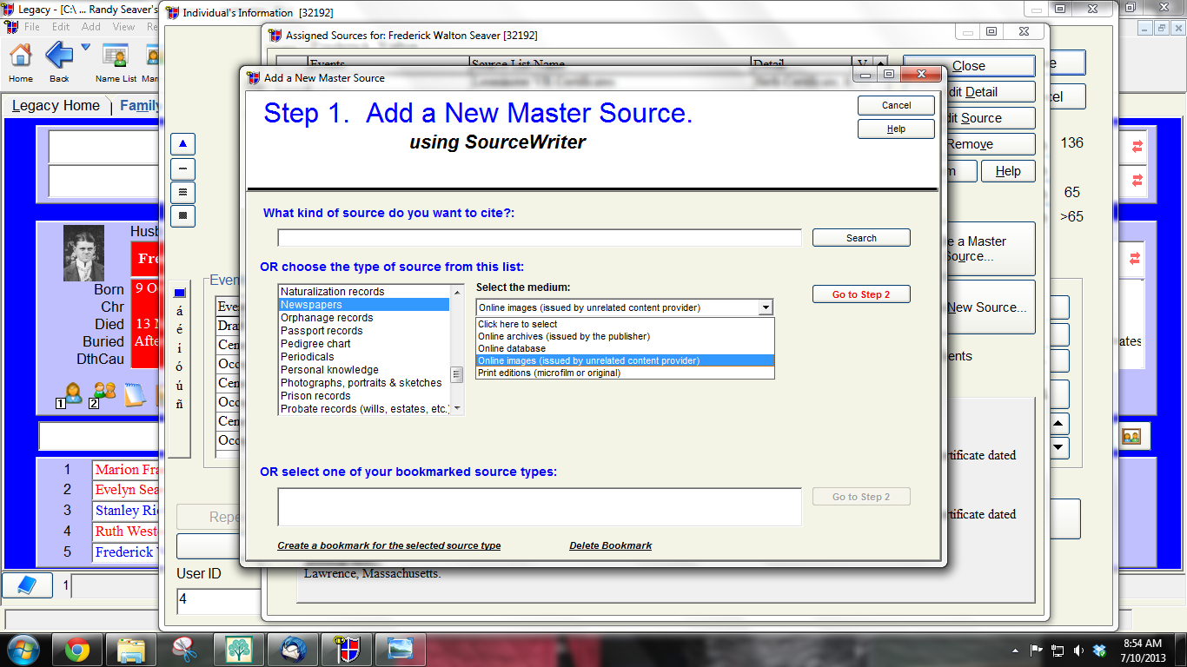Select 'Click here to select' medium option
This screenshot has height=667, width=1187.
pos(625,324)
